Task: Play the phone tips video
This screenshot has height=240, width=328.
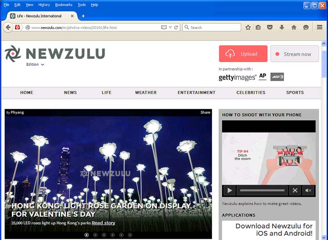Action: [229, 191]
